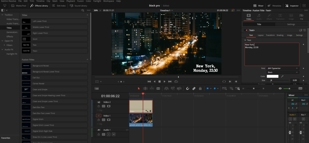The height and width of the screenshot is (143, 309).
Task: Adjust the green monitor volume slider
Action: point(290,89)
